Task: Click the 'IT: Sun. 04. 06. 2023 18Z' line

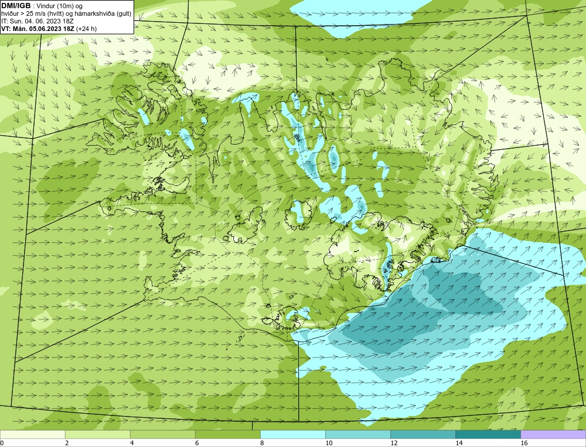Action: (38, 21)
